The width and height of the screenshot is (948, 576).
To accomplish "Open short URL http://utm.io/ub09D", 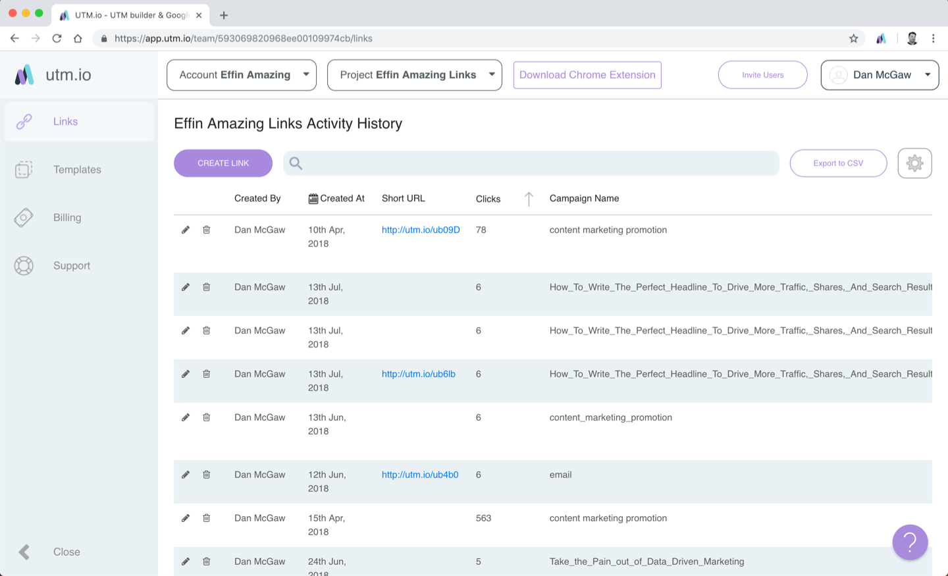I will coord(421,230).
